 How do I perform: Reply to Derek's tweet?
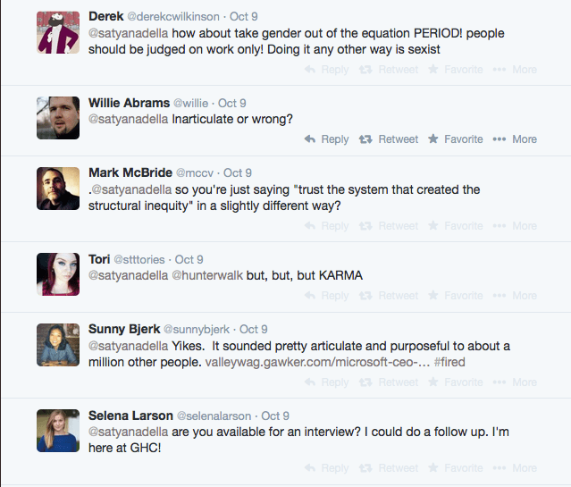click(326, 70)
